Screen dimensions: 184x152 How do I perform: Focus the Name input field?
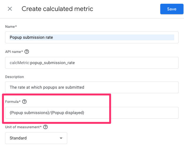tap(92, 37)
